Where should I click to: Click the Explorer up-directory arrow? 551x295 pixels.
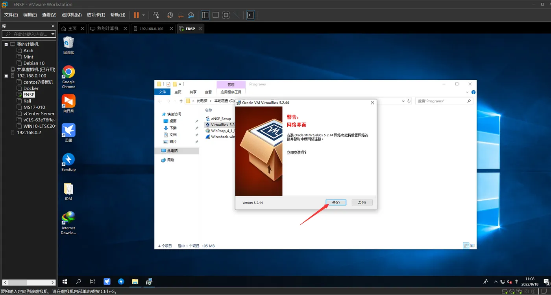181,101
